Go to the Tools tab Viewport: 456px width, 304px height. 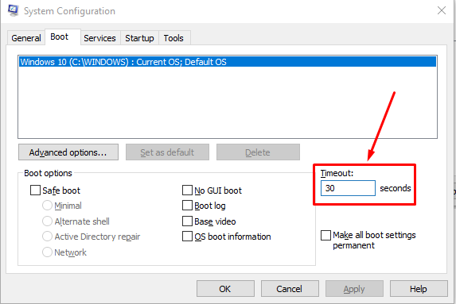(x=173, y=38)
